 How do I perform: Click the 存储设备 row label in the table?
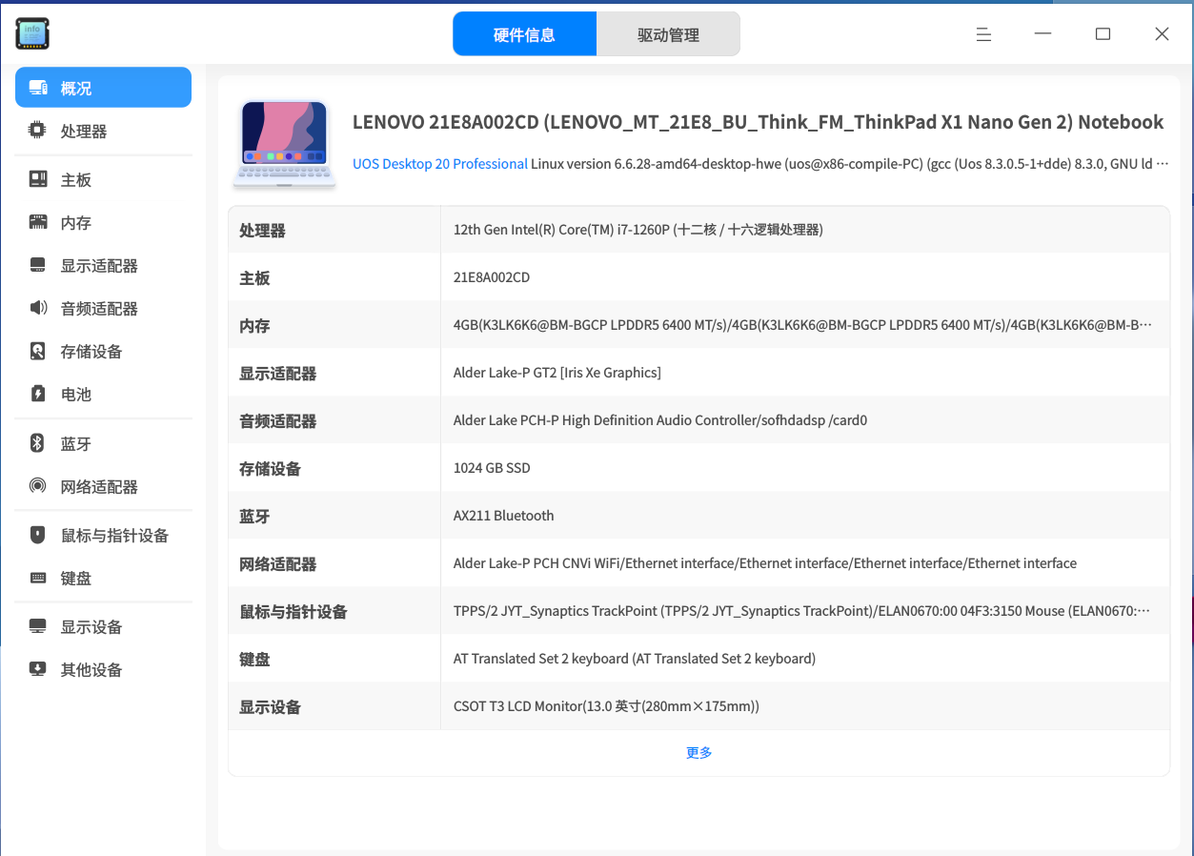click(270, 469)
